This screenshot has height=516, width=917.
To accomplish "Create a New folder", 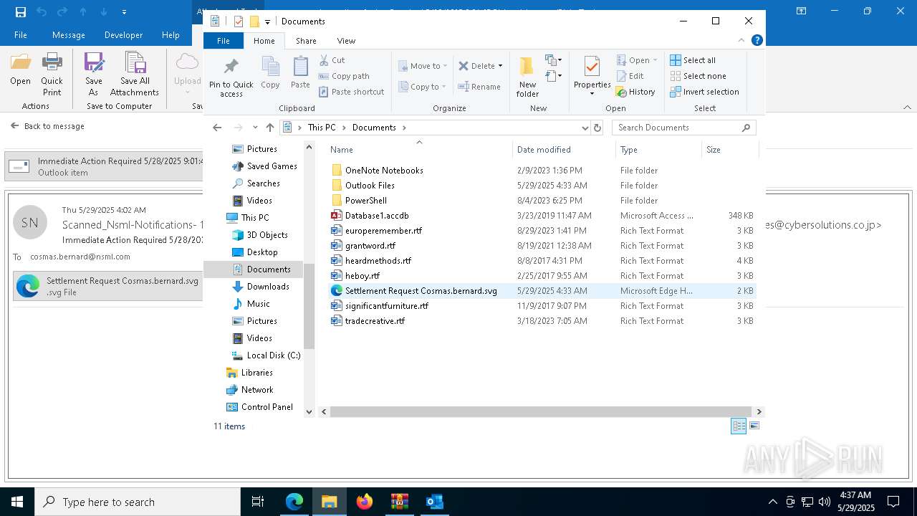I will (x=527, y=77).
